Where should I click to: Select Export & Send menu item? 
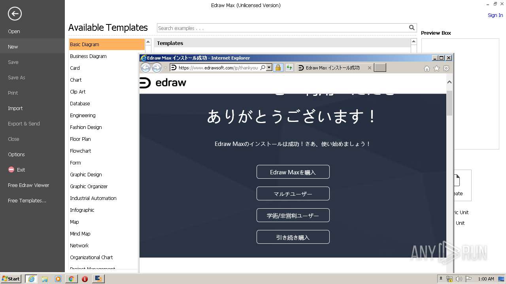coord(24,123)
